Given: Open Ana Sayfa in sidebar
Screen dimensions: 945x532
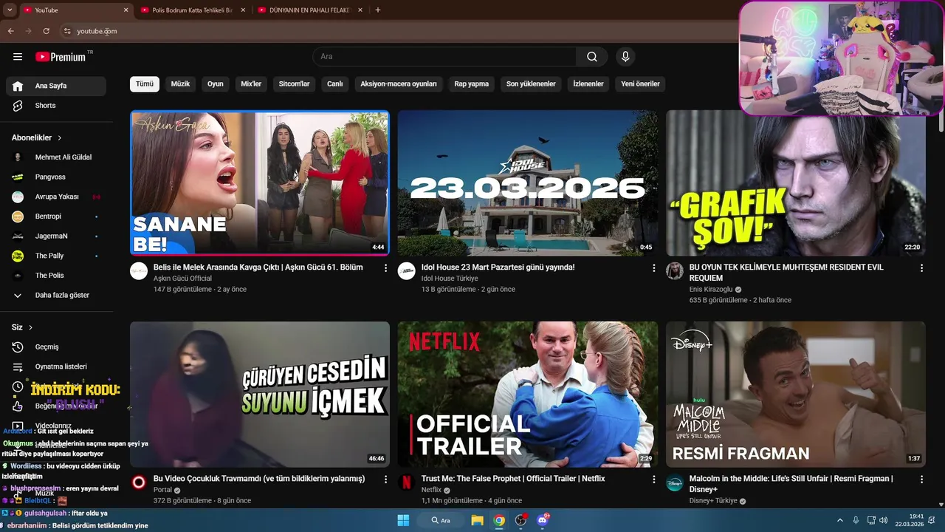Looking at the screenshot, I should point(56,86).
